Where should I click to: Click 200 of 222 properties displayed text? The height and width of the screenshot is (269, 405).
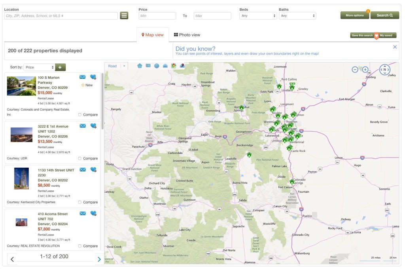click(45, 51)
